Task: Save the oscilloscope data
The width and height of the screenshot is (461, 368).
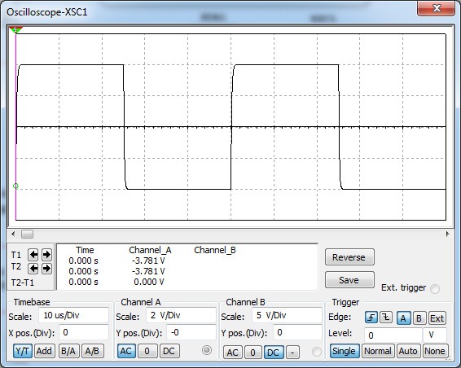Action: [349, 280]
